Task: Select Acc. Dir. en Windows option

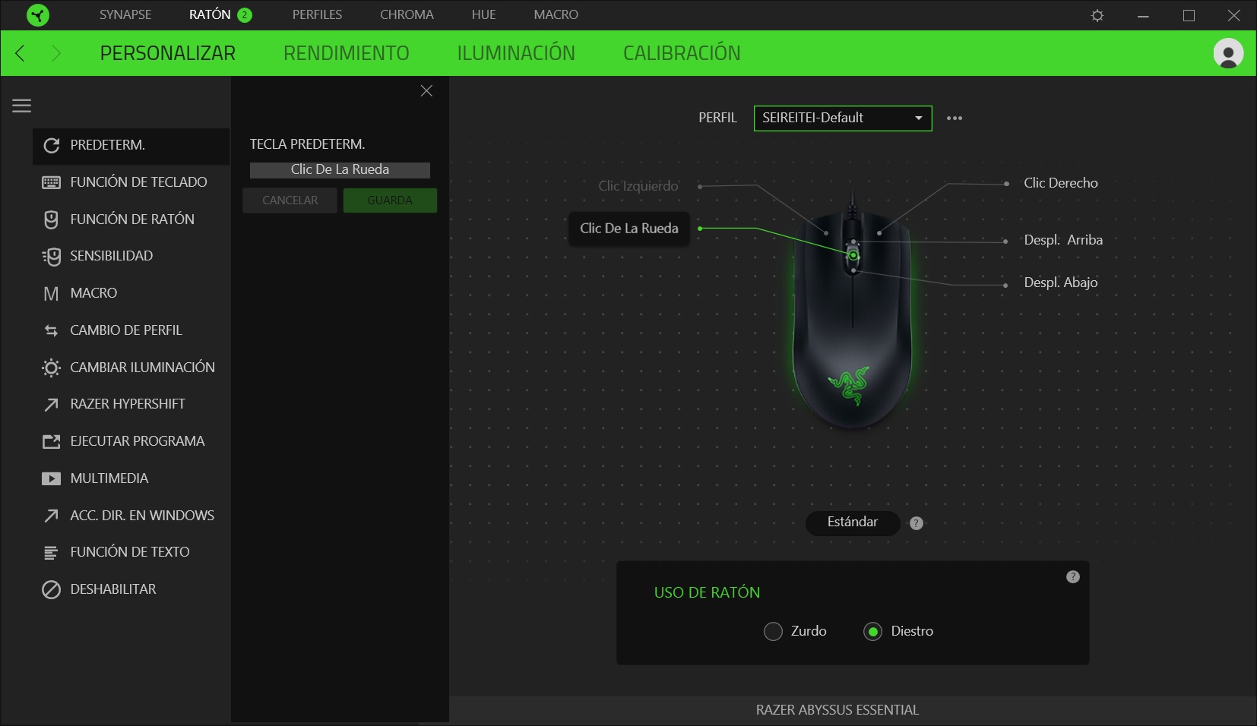Action: point(131,516)
